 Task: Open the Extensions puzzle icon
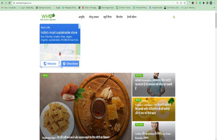pyautogui.click(x=204, y=3)
